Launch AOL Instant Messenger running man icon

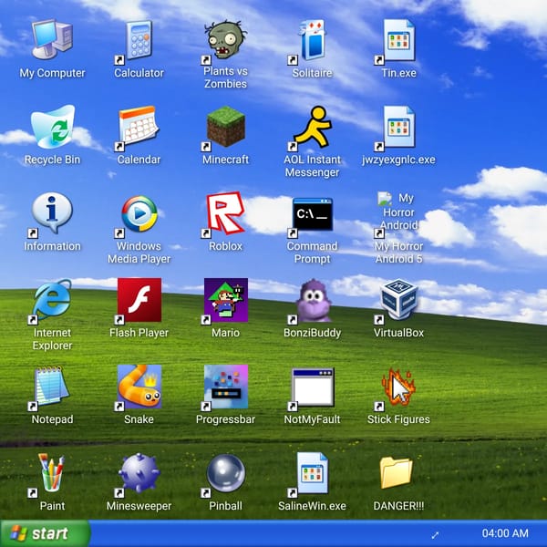click(312, 126)
